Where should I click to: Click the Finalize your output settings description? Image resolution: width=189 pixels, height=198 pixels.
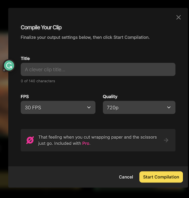(85, 37)
